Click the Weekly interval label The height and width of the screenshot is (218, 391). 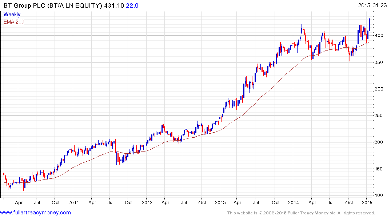tap(12, 15)
